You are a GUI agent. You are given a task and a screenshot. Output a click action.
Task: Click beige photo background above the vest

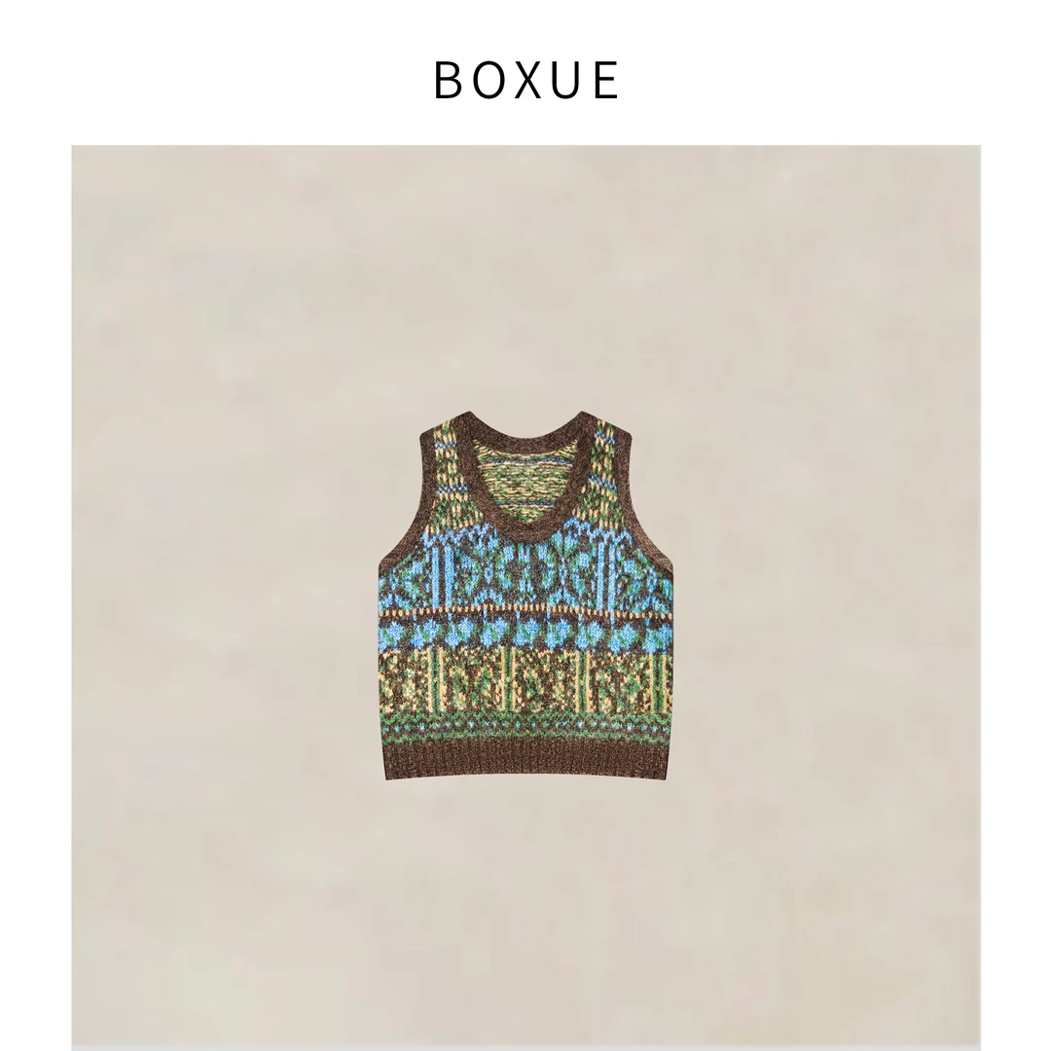(x=525, y=281)
